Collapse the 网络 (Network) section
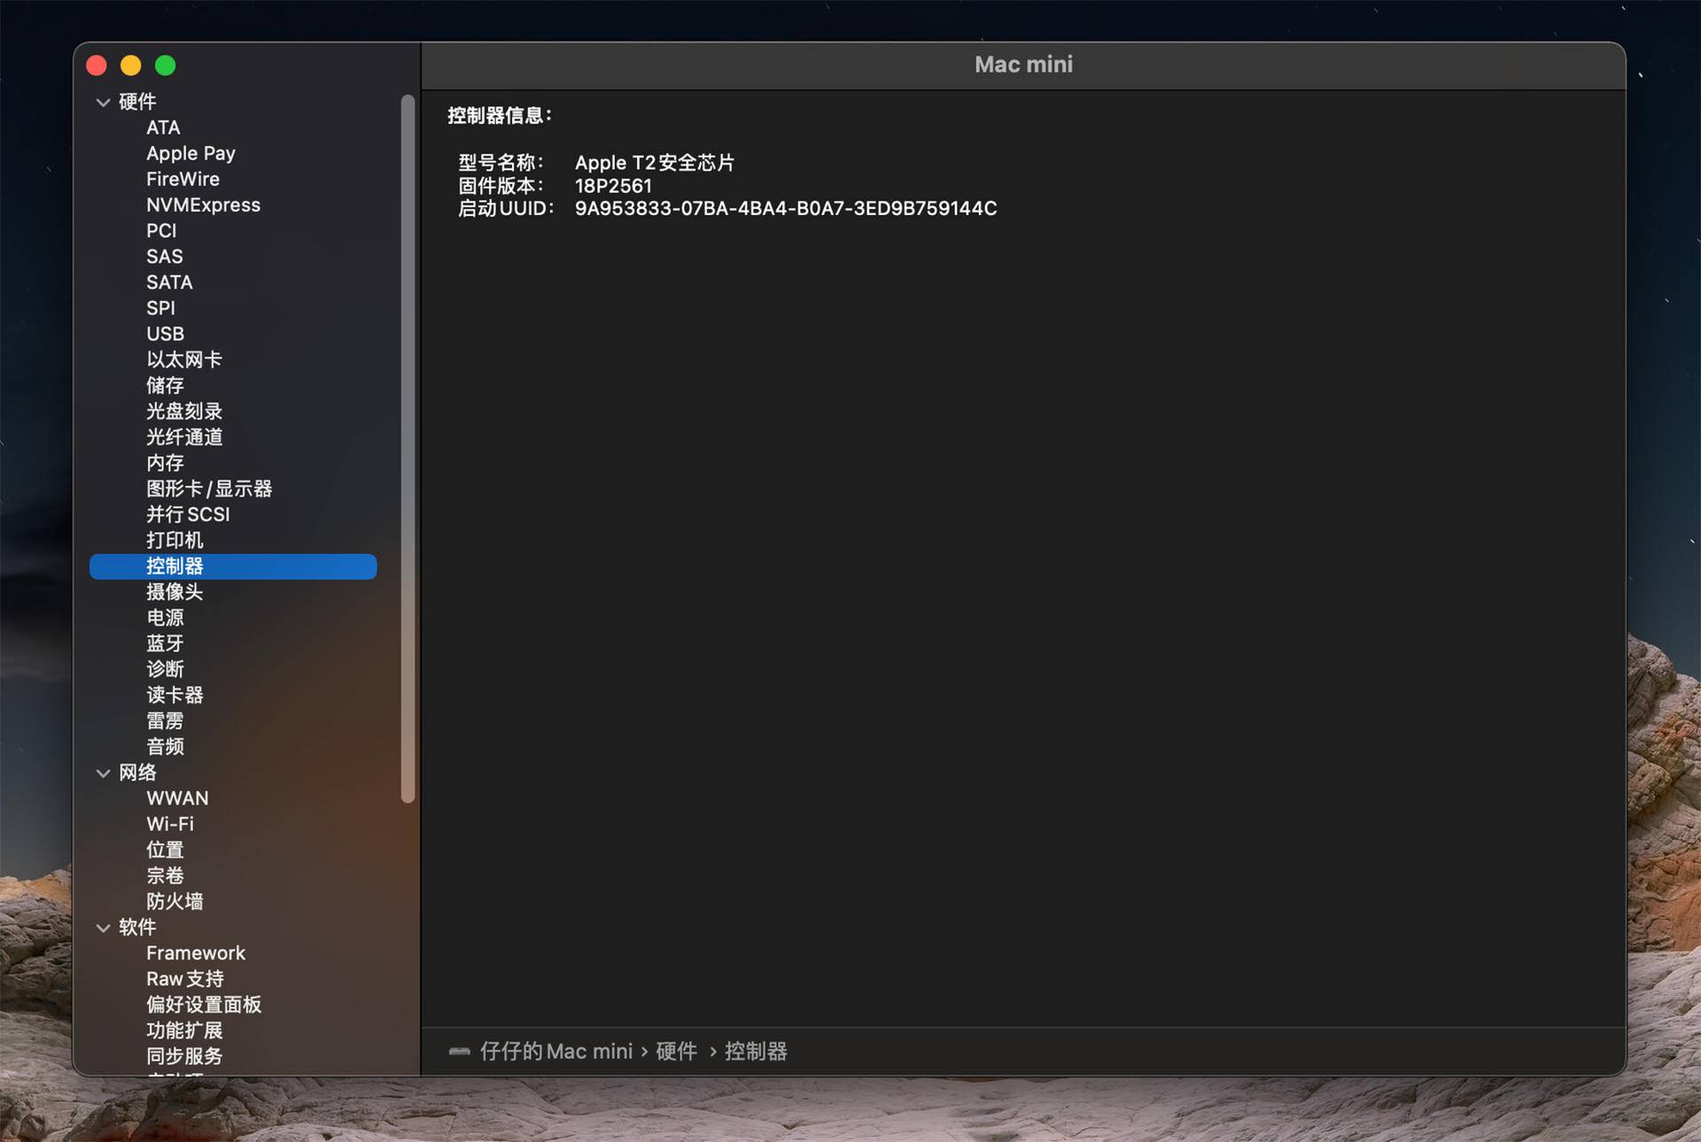Viewport: 1701px width, 1142px height. point(103,773)
